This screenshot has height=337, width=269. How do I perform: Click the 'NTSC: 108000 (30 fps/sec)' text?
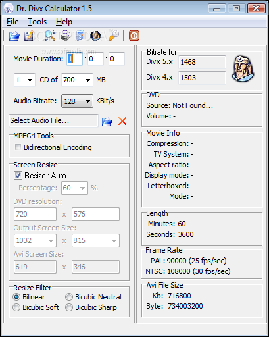click(188, 271)
